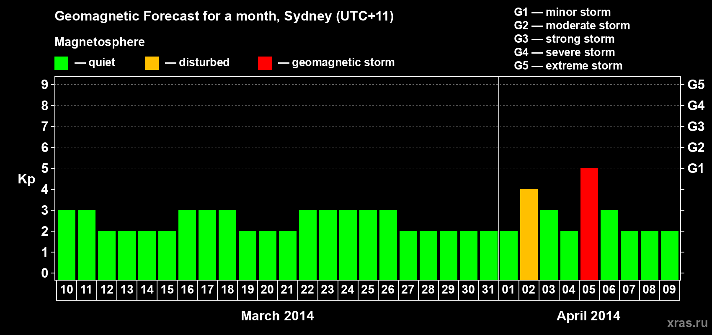712x335 pixels.
Task: Select the red storm bar for April 05
Action: [x=589, y=224]
